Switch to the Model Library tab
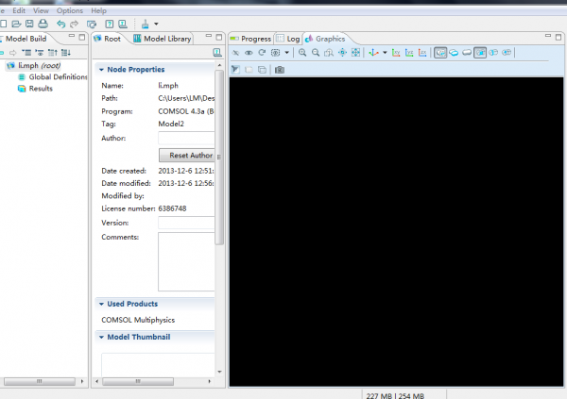 pos(163,39)
